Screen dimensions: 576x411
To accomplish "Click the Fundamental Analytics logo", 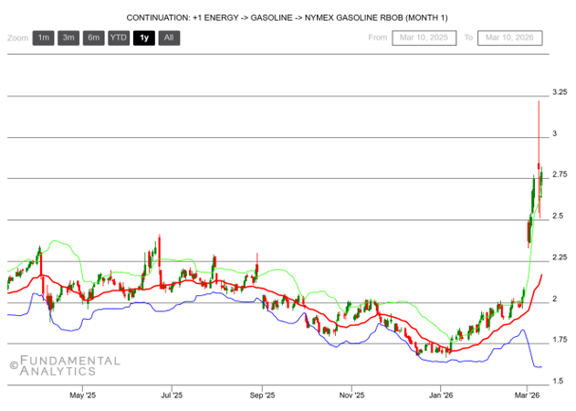I will [x=64, y=365].
